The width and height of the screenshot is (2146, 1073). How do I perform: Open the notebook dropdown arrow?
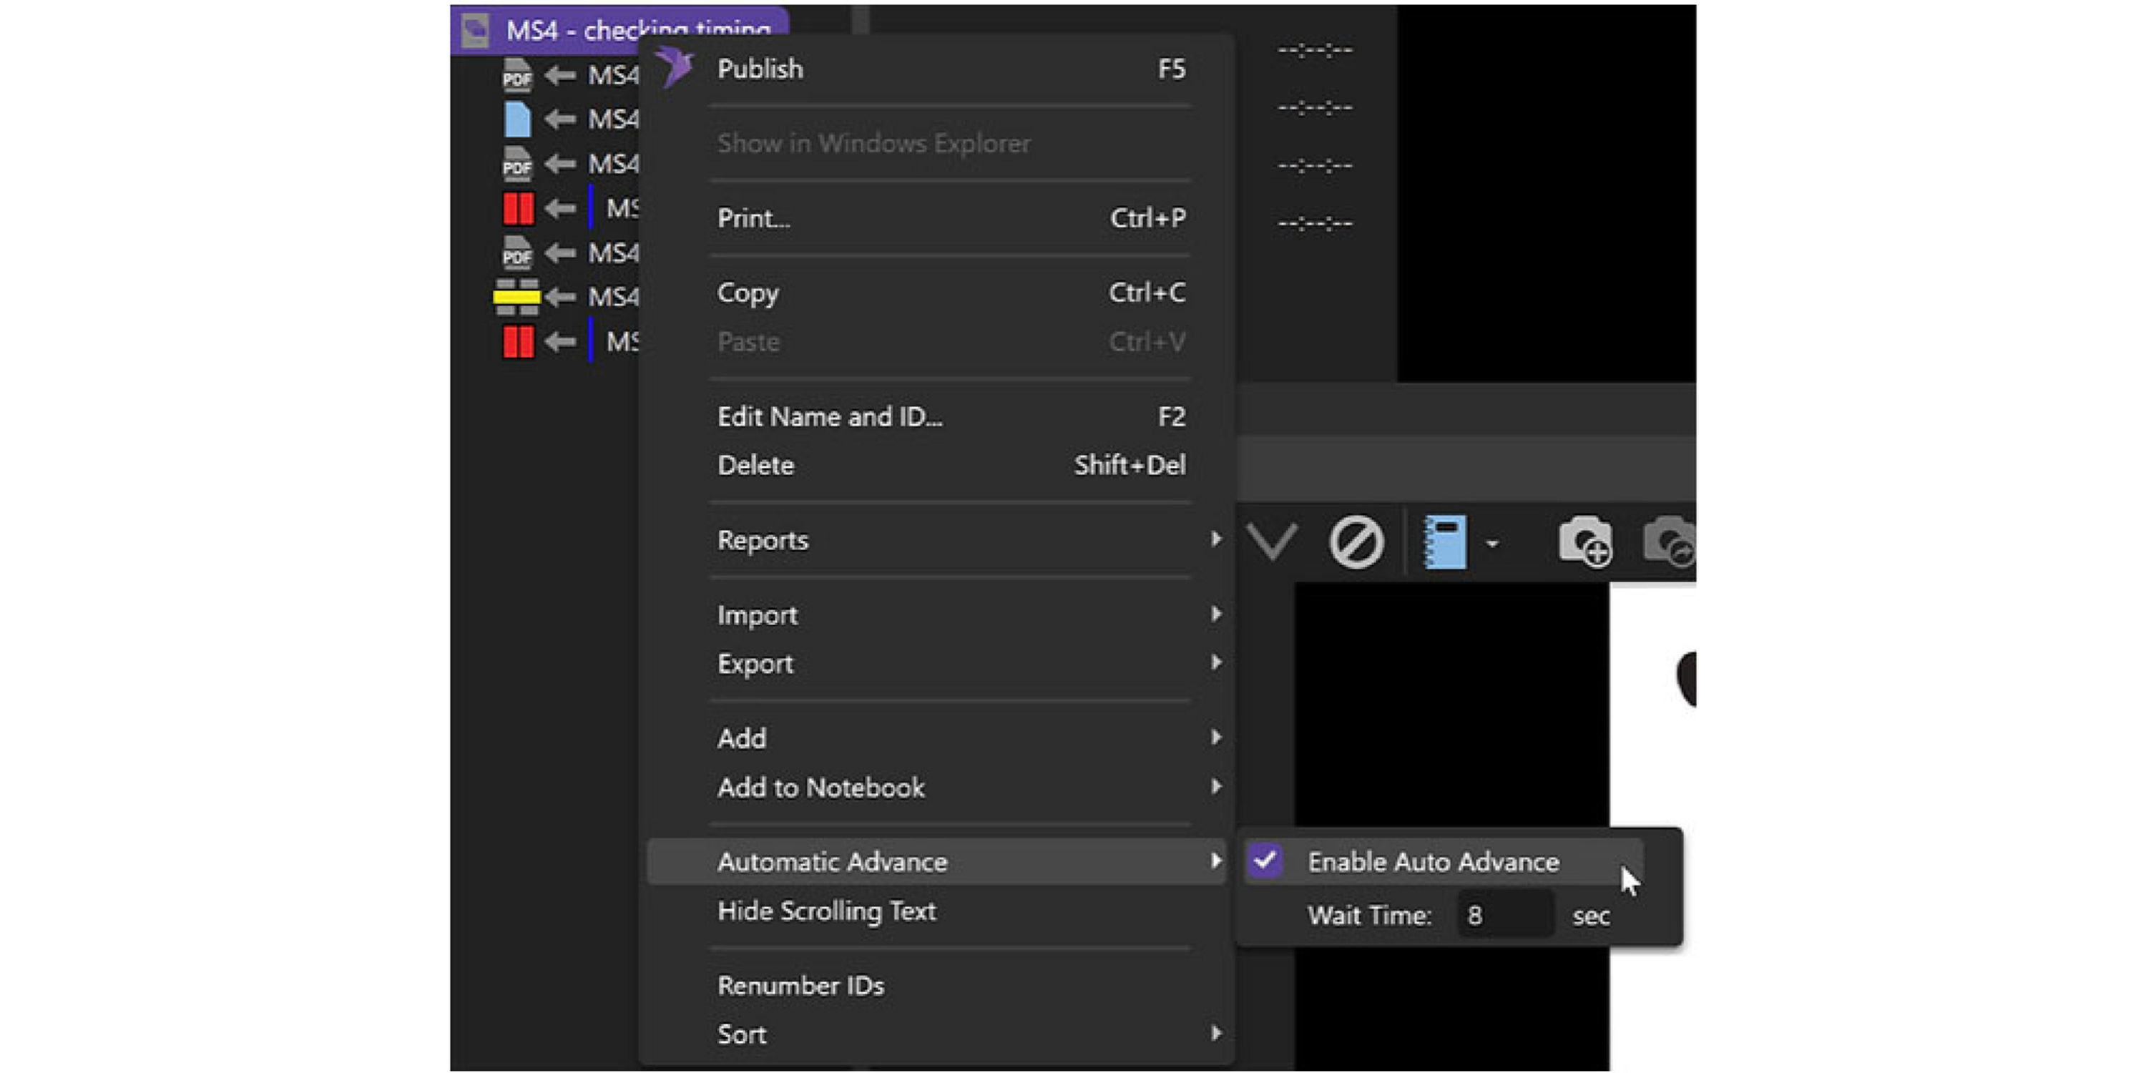point(1492,544)
